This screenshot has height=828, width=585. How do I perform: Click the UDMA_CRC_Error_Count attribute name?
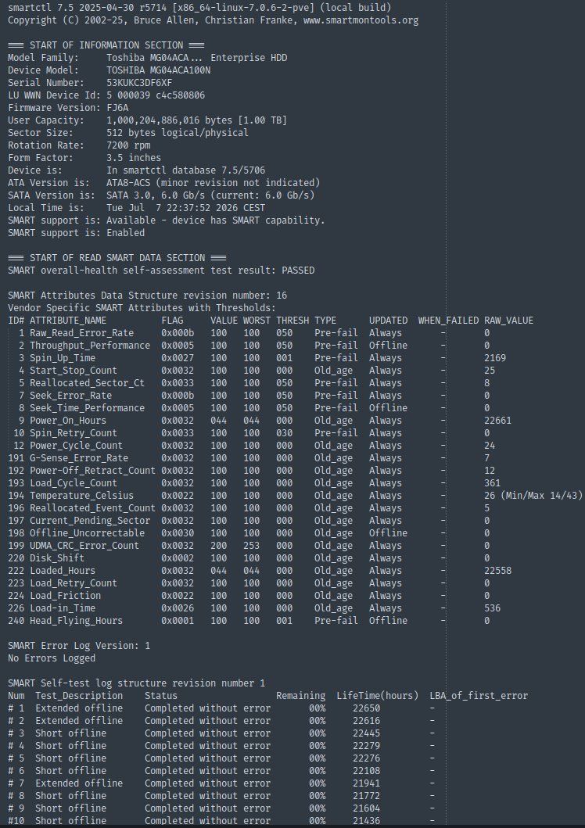(84, 546)
